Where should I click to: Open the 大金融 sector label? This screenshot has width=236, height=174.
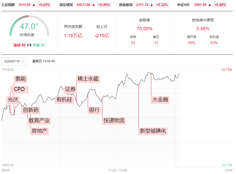(160, 100)
